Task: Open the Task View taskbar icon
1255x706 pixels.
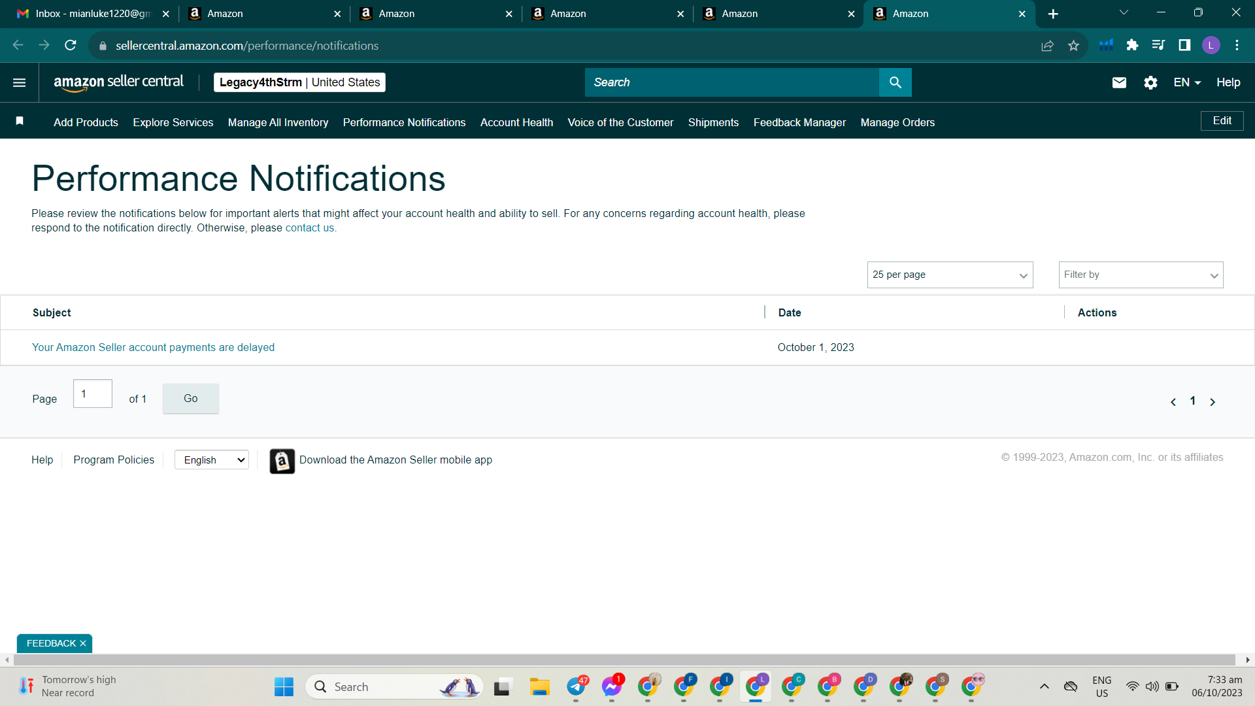Action: coord(502,687)
